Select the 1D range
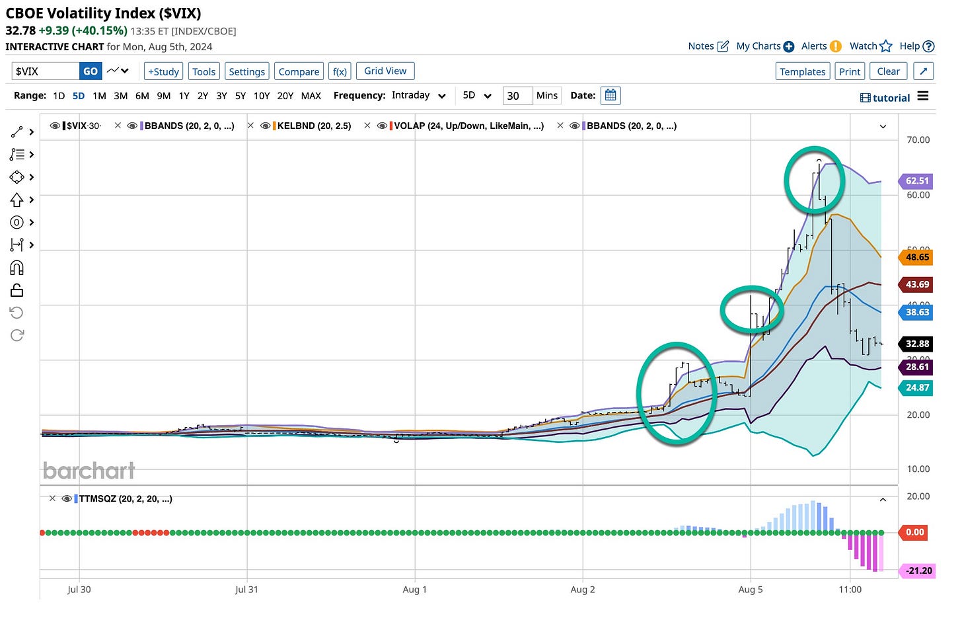962x626 pixels. [x=59, y=96]
